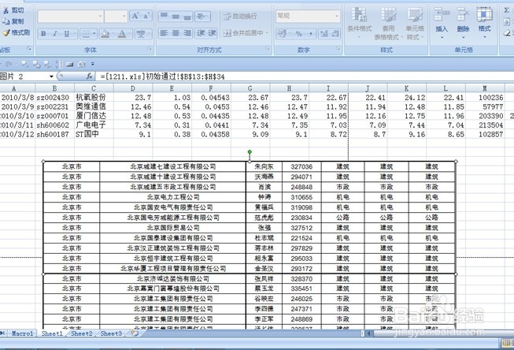Image resolution: width=514 pixels, height=350 pixels.
Task: Click the Cut (剪切) scissors button
Action: [x=13, y=10]
